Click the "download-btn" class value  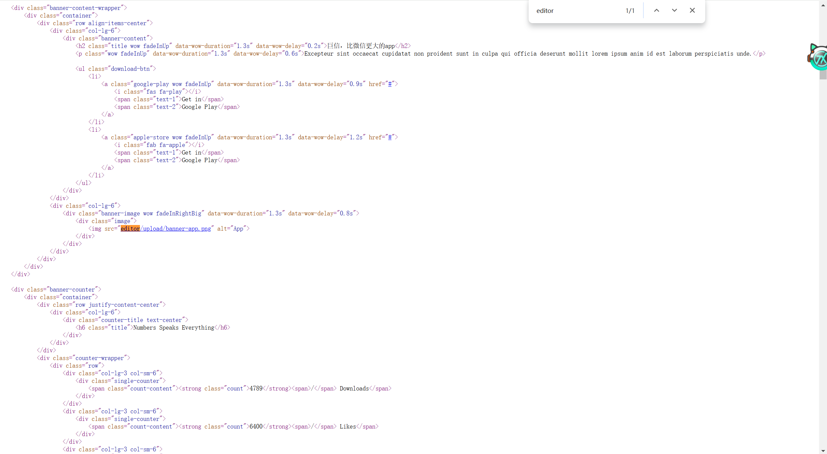tap(130, 69)
